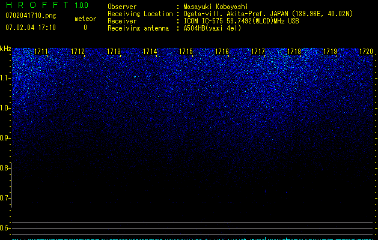Click the 1.0 frequency axis label

pos(5,108)
